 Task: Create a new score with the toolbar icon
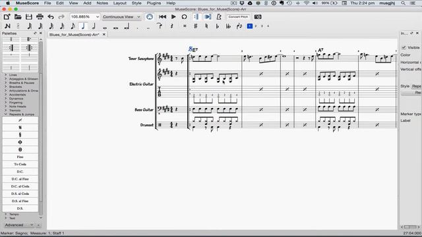pyautogui.click(x=7, y=16)
